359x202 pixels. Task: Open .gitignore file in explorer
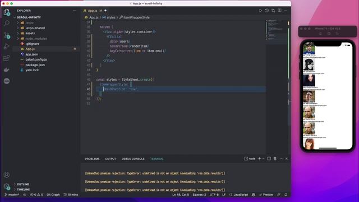(33, 44)
